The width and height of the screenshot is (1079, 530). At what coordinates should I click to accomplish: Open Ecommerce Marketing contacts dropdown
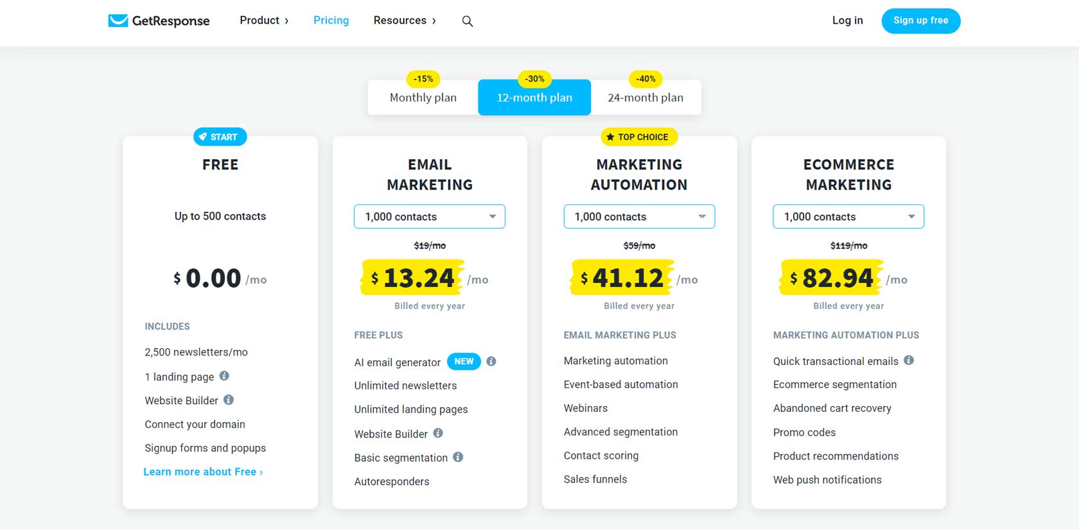pos(848,216)
